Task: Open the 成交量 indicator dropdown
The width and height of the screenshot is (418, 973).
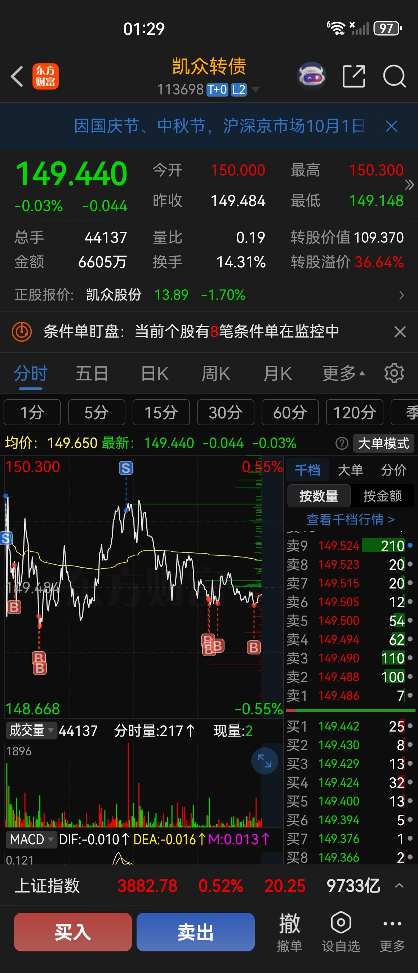Action: pyautogui.click(x=31, y=730)
